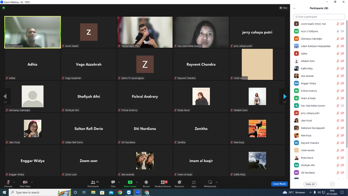Select Riska Nurul in the participants list
The height and width of the screenshot is (196, 348).
click(x=319, y=158)
